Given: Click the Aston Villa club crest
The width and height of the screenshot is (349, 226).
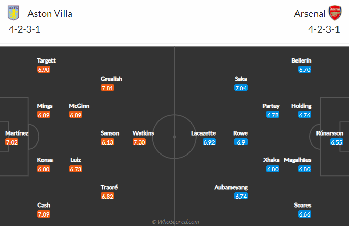Looking at the screenshot, I should coord(13,13).
